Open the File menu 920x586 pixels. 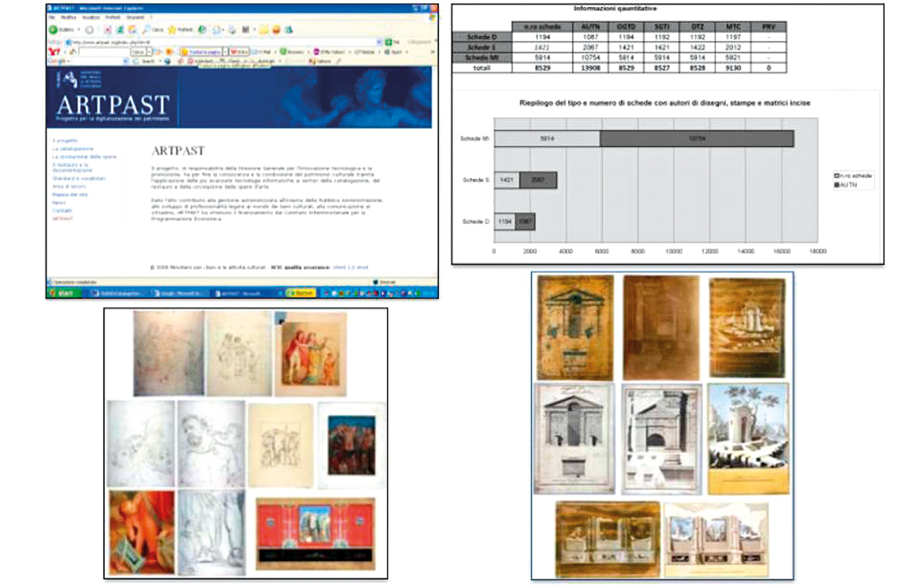(51, 17)
